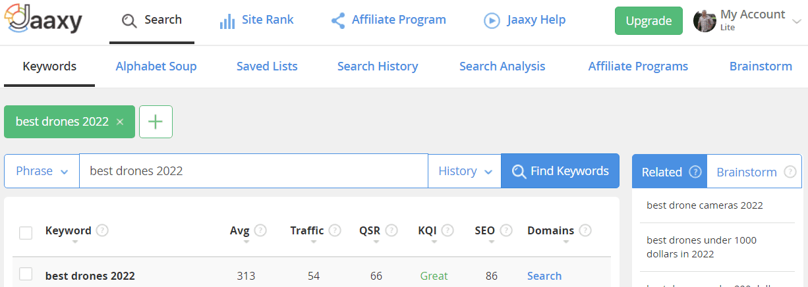Screen dimensions: 808x287
Task: Open the Search History tab
Action: pos(378,66)
